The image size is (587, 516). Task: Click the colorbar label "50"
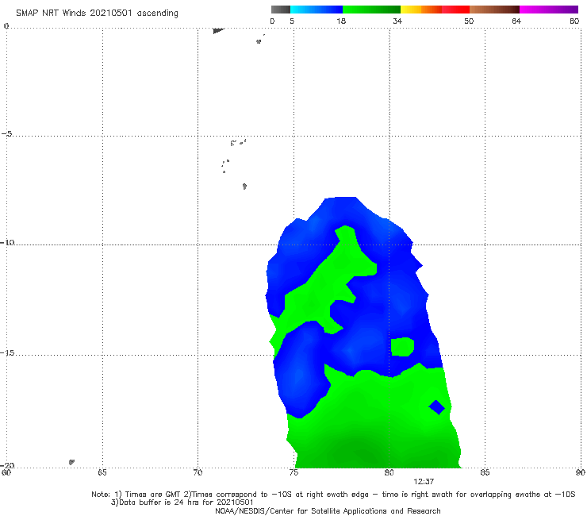pos(469,21)
